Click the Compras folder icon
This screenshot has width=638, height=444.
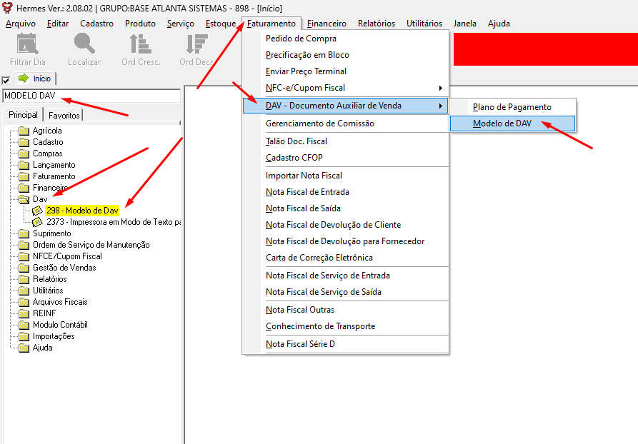(24, 153)
